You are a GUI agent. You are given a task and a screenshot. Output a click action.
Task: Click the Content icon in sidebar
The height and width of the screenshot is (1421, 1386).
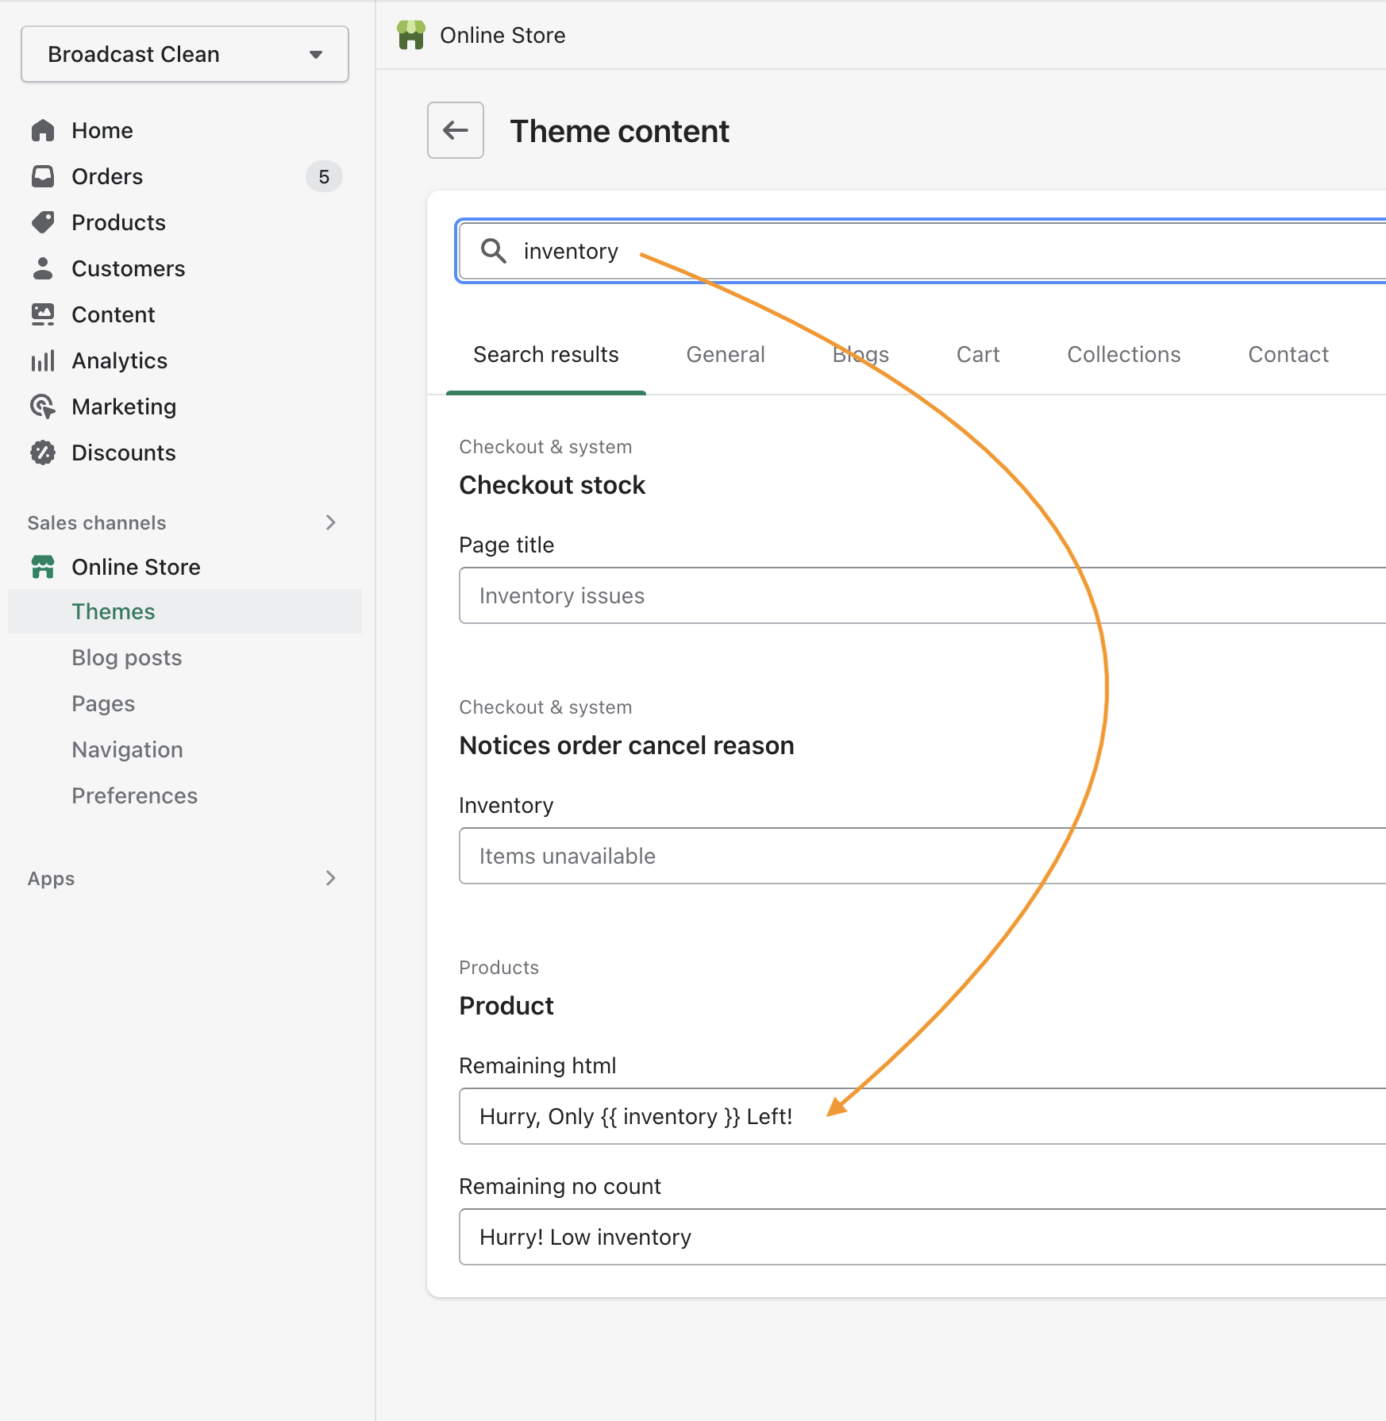tap(43, 314)
